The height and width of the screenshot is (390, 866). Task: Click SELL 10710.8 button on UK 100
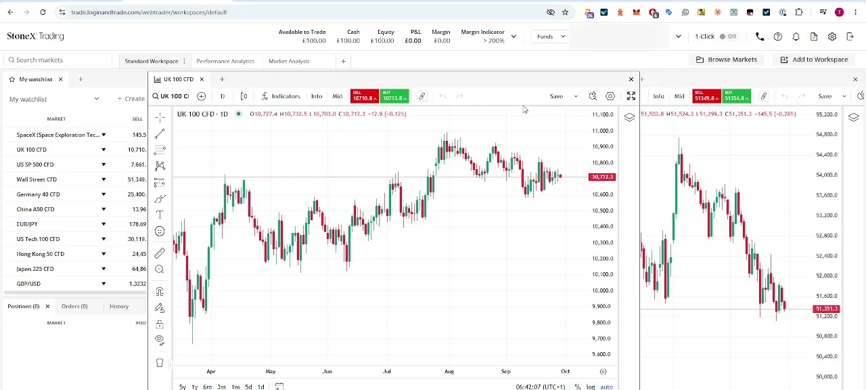click(x=365, y=96)
